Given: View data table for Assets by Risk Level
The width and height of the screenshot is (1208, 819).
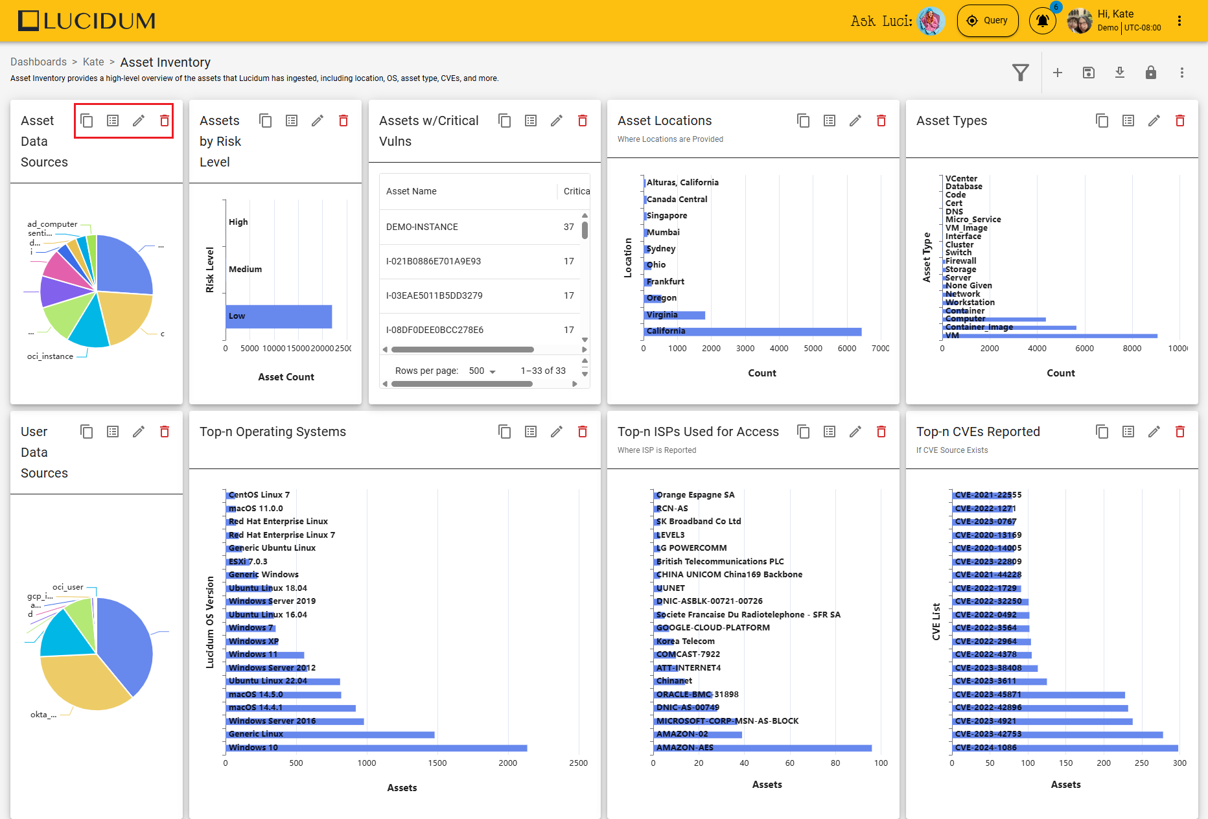Looking at the screenshot, I should coord(292,121).
